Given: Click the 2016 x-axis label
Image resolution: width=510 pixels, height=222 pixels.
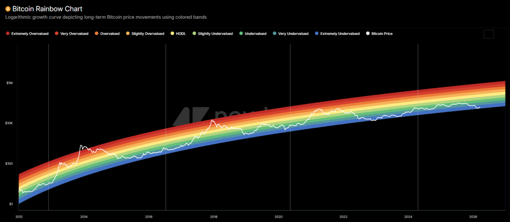Looking at the screenshot, I should pyautogui.click(x=149, y=216).
